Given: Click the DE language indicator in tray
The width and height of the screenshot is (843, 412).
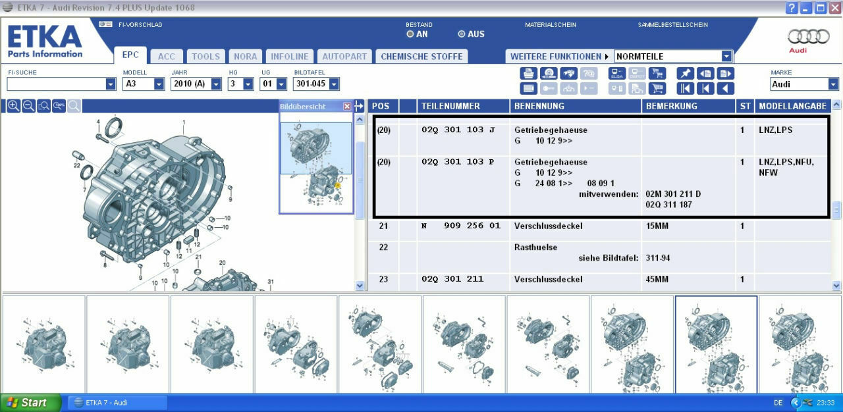Looking at the screenshot, I should point(778,403).
